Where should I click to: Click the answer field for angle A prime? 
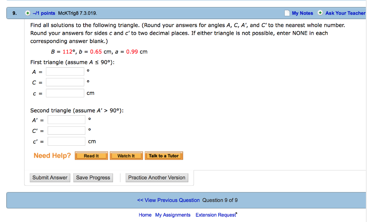pos(66,120)
